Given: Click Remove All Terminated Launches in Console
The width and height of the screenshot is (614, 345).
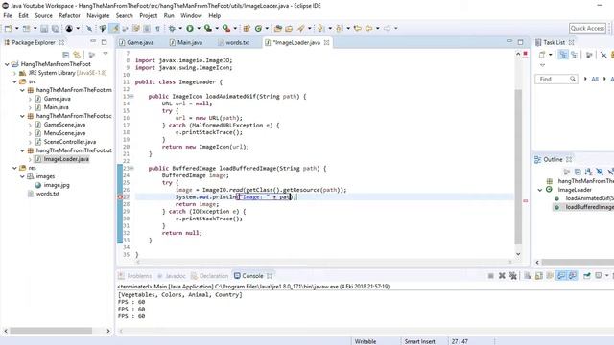Looking at the screenshot, I should 513,276.
